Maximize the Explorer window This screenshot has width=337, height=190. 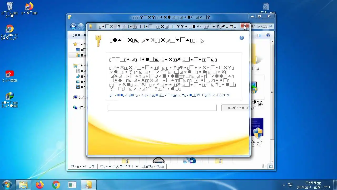(x=259, y=16)
